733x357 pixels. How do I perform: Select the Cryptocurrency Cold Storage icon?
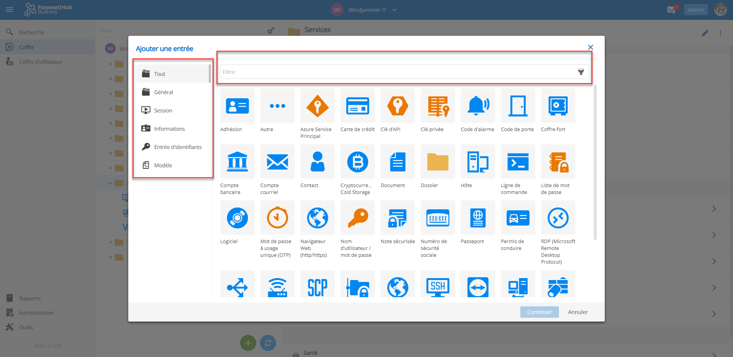click(x=357, y=162)
